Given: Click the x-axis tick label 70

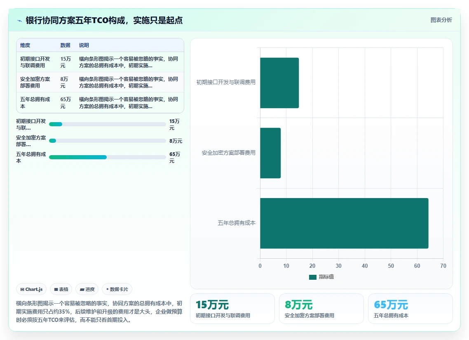Looking at the screenshot, I should pyautogui.click(x=443, y=266).
